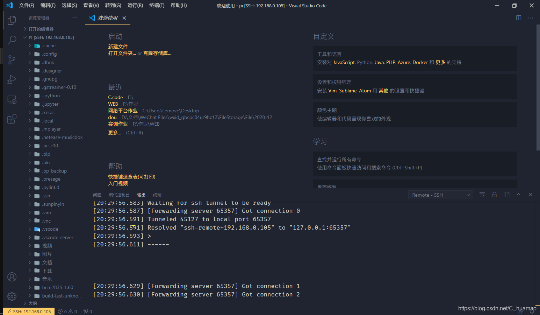Click forwarded ports indicator in status bar
The height and width of the screenshot is (315, 540).
[x=88, y=311]
